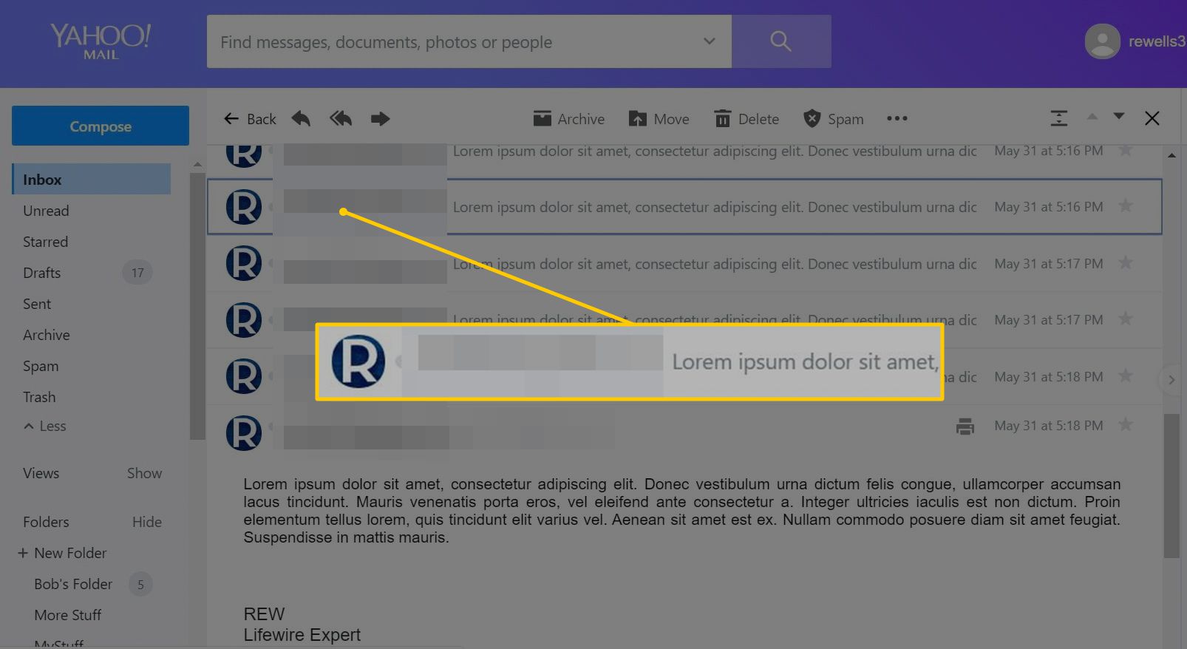1187x649 pixels.
Task: Star the second 5:17 PM message
Action: point(1126,319)
